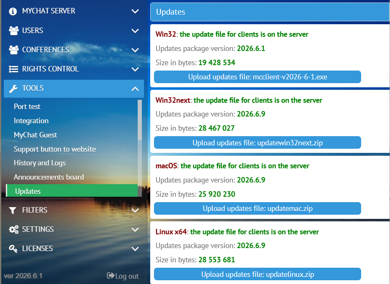Expand the SETTINGS section chevron
Image resolution: width=390 pixels, height=284 pixels.
(135, 229)
